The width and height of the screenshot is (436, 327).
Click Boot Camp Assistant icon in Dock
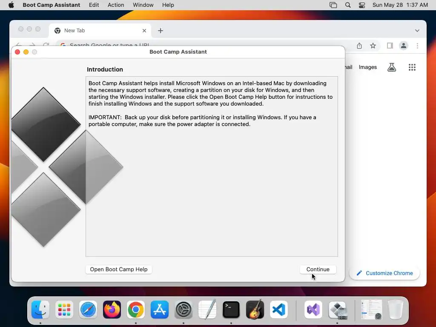(x=337, y=310)
